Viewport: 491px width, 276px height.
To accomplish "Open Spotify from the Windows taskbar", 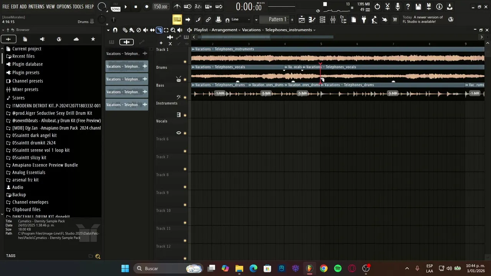I will pos(338,268).
